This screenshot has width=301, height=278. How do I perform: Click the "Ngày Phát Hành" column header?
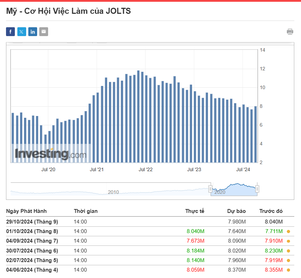[x=26, y=211]
